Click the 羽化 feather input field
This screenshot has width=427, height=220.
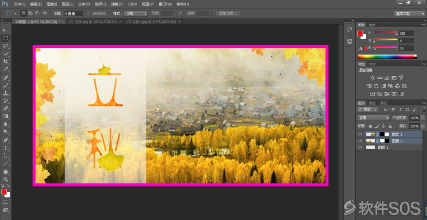pos(74,13)
